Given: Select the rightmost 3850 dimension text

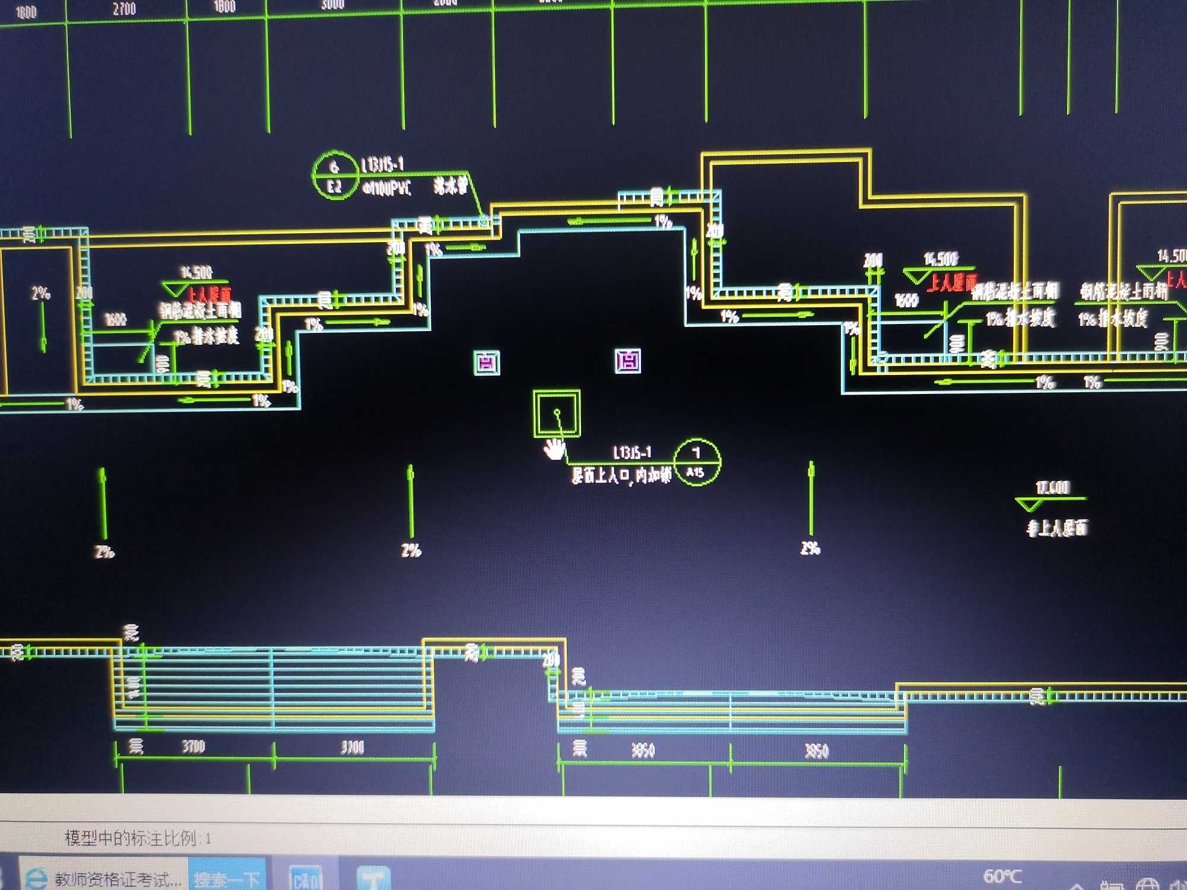Looking at the screenshot, I should 817,752.
